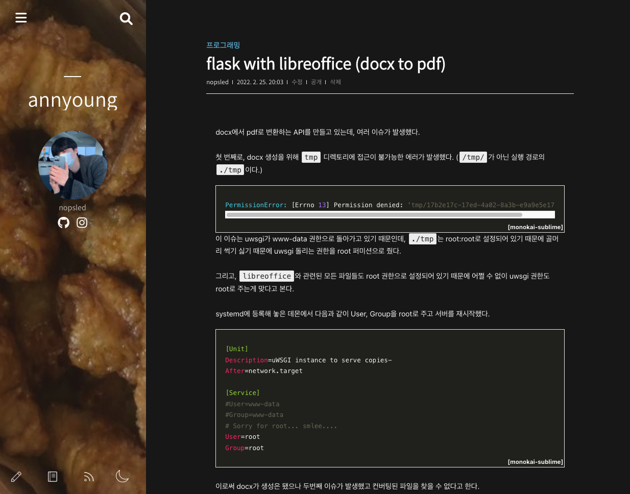This screenshot has width=630, height=494.
Task: Open the annyoung blog title
Action: pyautogui.click(x=73, y=101)
